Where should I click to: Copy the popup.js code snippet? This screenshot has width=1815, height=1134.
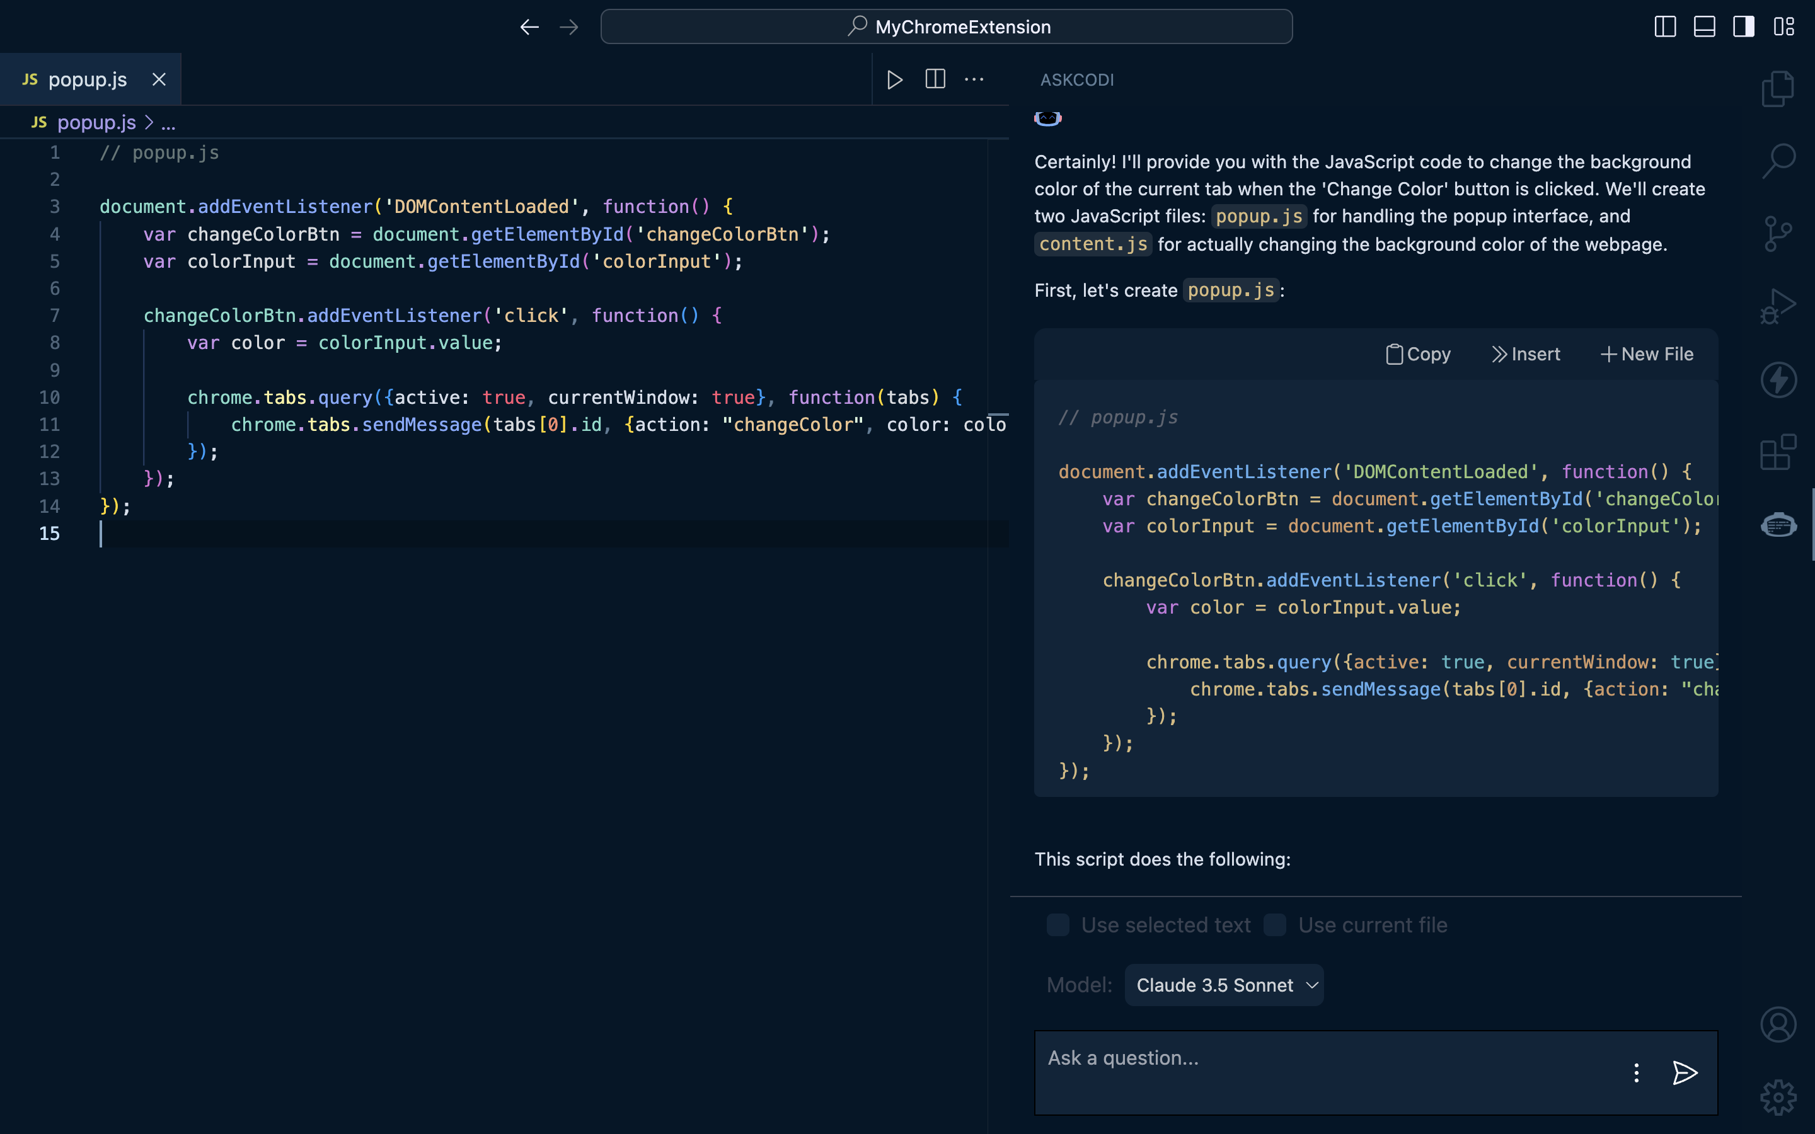click(x=1418, y=354)
